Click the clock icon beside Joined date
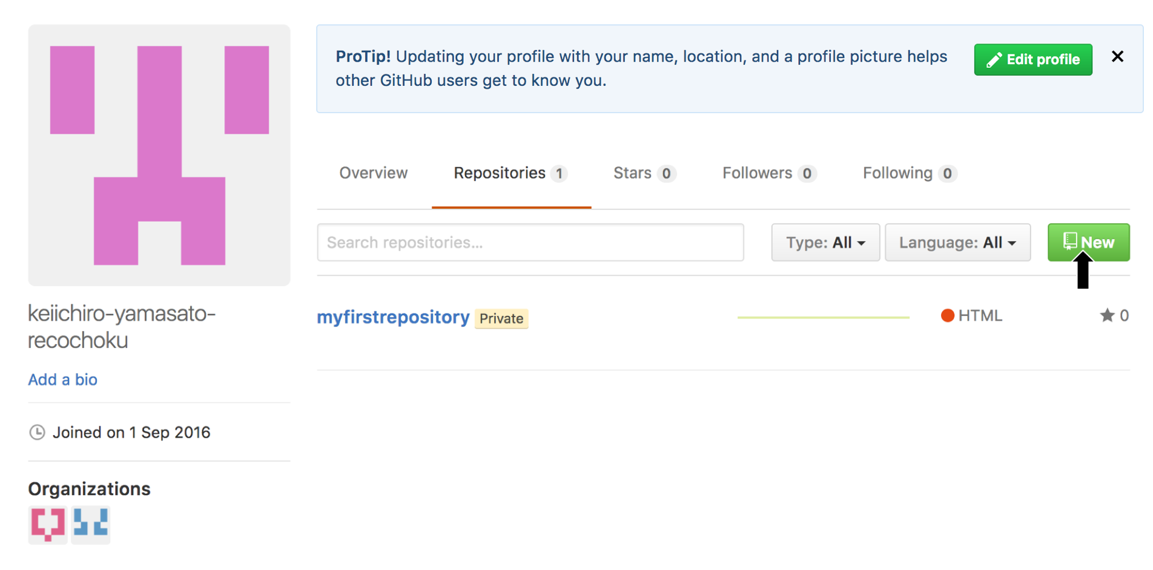Image resolution: width=1153 pixels, height=570 pixels. click(38, 432)
